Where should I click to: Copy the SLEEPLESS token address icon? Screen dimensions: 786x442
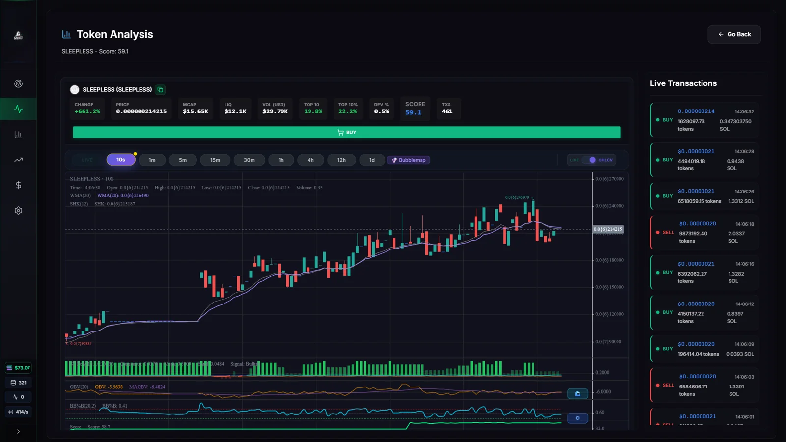160,90
